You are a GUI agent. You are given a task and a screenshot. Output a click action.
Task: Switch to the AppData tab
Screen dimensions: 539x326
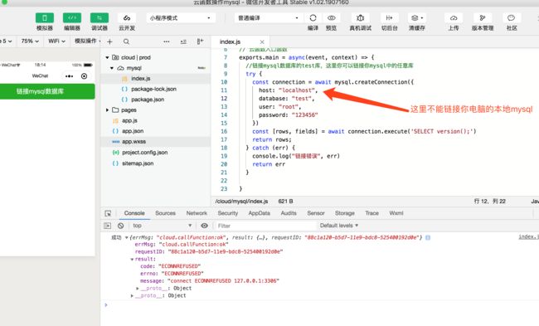point(260,213)
